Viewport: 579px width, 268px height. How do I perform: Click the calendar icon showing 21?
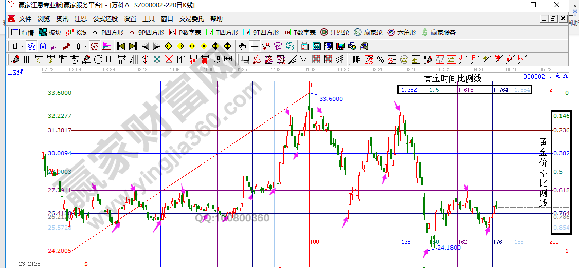(305, 46)
